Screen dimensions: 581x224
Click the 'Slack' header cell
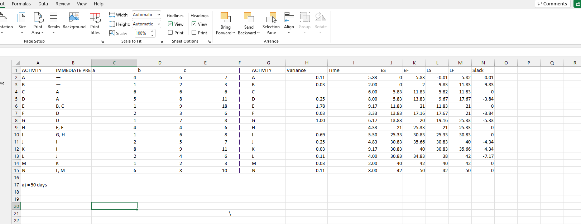click(483, 70)
